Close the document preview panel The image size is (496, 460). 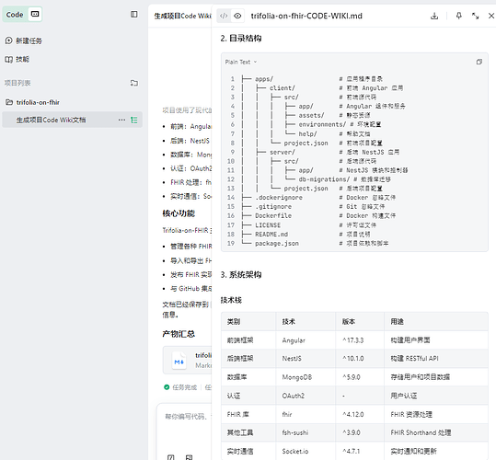pyautogui.click(x=491, y=16)
